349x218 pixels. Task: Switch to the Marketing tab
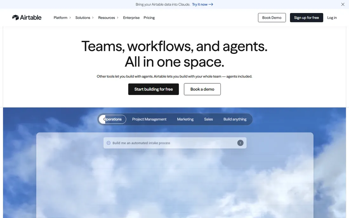tap(185, 119)
